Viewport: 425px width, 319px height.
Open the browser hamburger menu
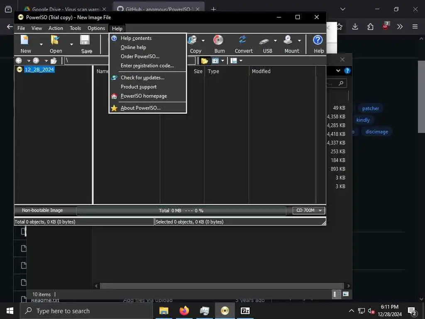(415, 27)
